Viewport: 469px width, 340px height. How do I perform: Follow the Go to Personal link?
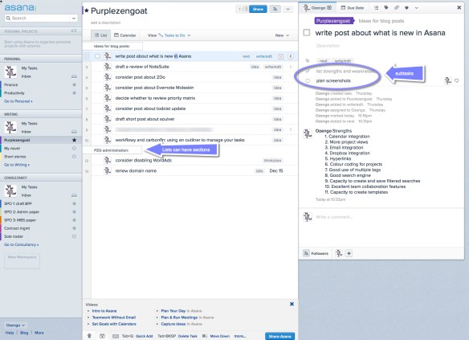pyautogui.click(x=18, y=101)
